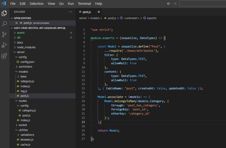The image size is (226, 148).
Task: Open category.js under models folder
Action: [27, 81]
